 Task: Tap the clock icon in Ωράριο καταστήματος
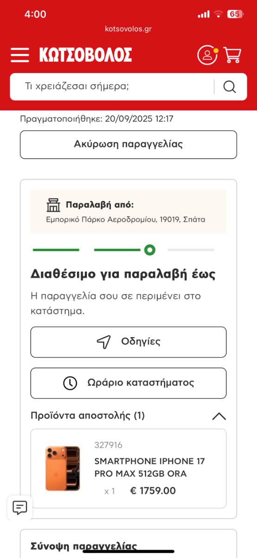(70, 383)
